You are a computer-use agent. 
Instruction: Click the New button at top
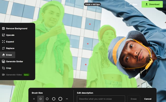[133, 4]
